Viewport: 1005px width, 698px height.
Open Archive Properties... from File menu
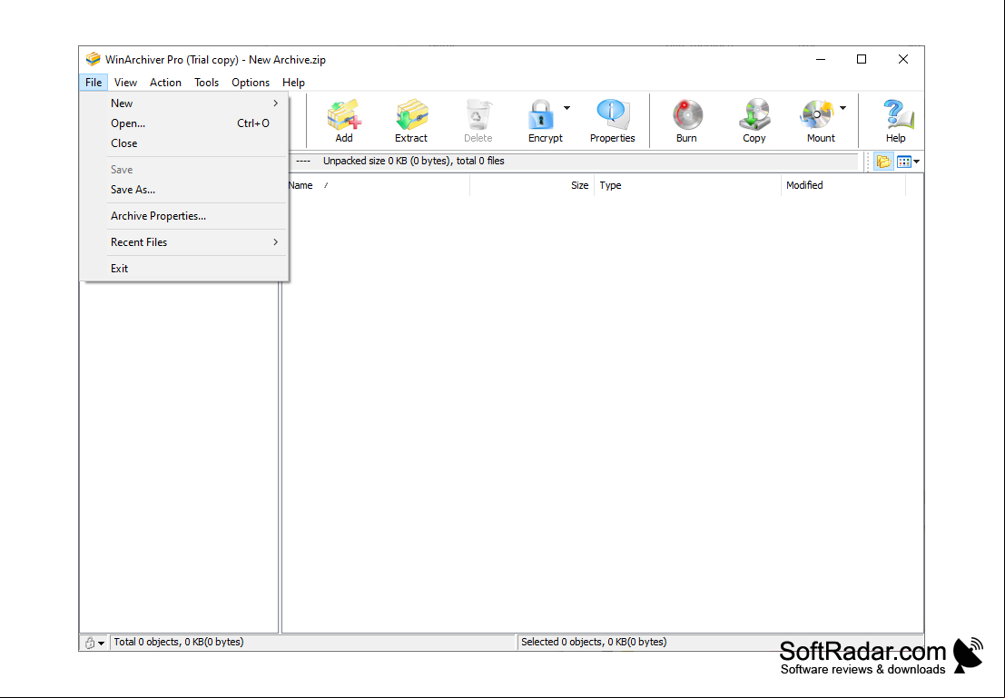184,215
